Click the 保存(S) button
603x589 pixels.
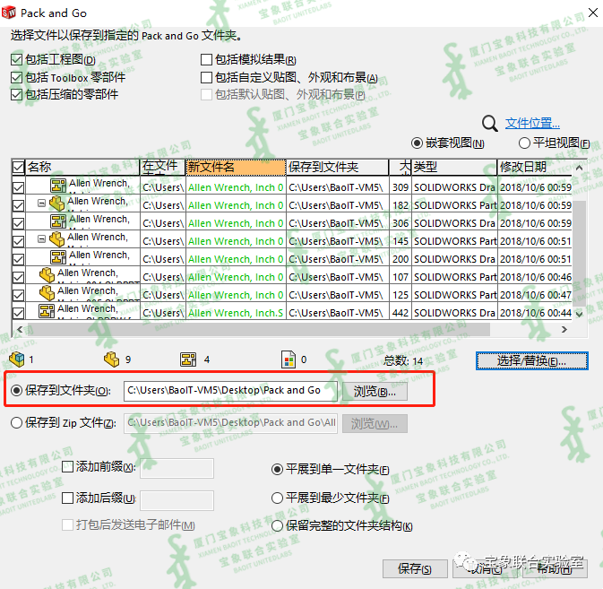pyautogui.click(x=415, y=568)
